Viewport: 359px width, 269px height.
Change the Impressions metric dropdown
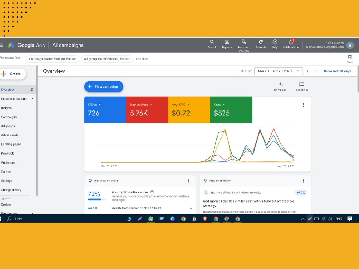coord(141,104)
